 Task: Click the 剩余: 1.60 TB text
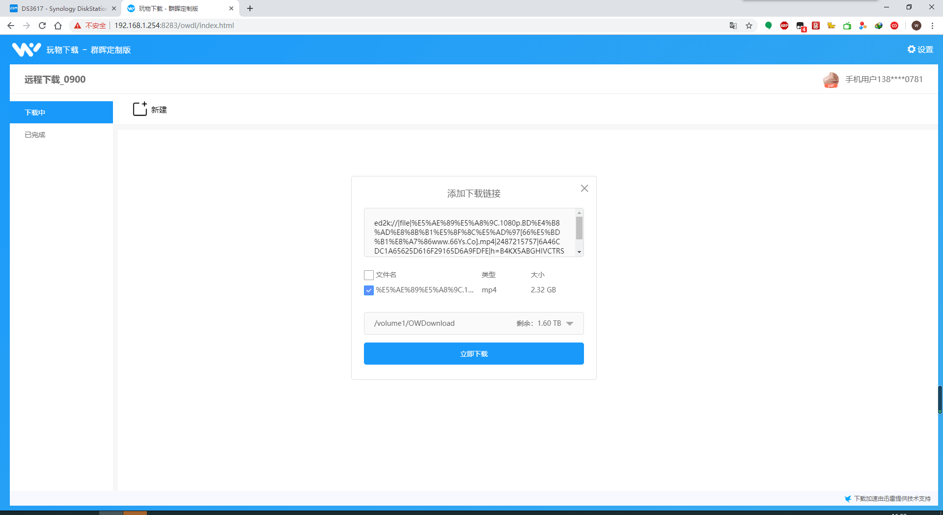[539, 323]
